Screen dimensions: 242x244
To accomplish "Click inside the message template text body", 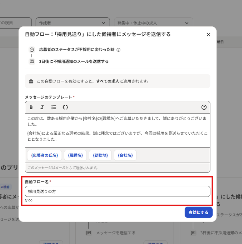I will pos(117,130).
